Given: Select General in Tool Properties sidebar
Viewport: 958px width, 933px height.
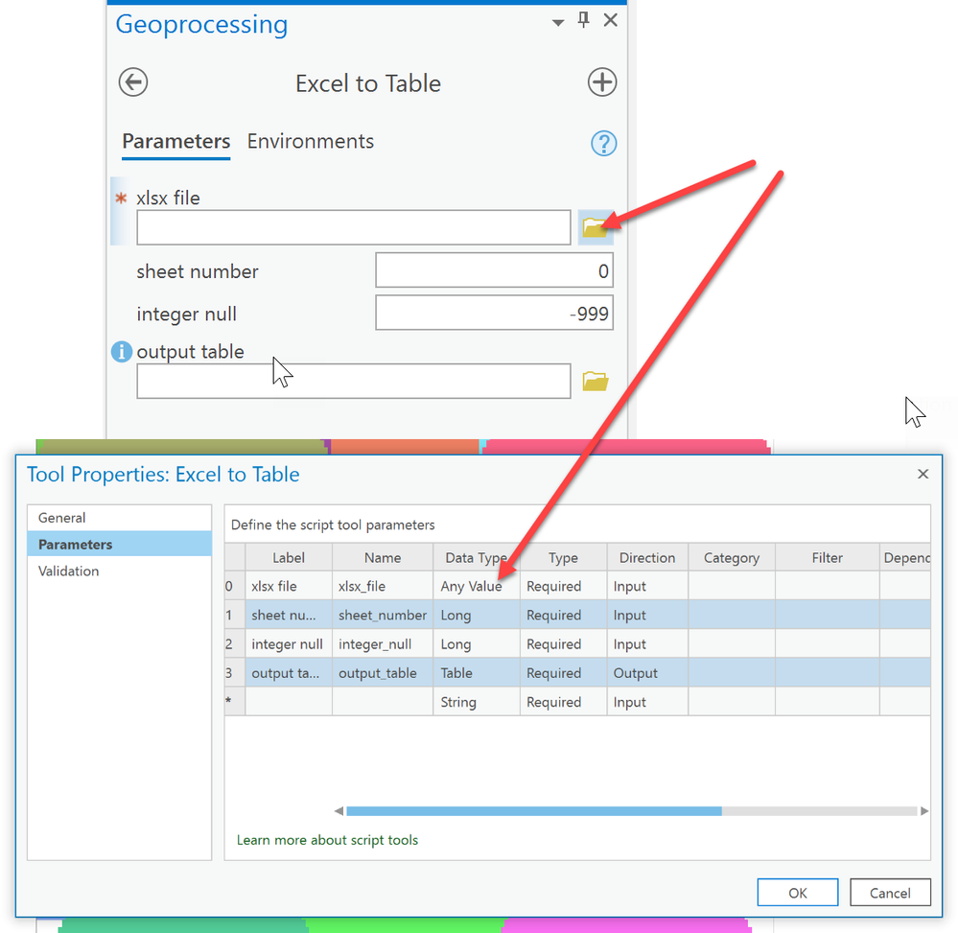Looking at the screenshot, I should (119, 518).
